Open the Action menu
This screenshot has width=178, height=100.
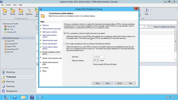(8, 5)
